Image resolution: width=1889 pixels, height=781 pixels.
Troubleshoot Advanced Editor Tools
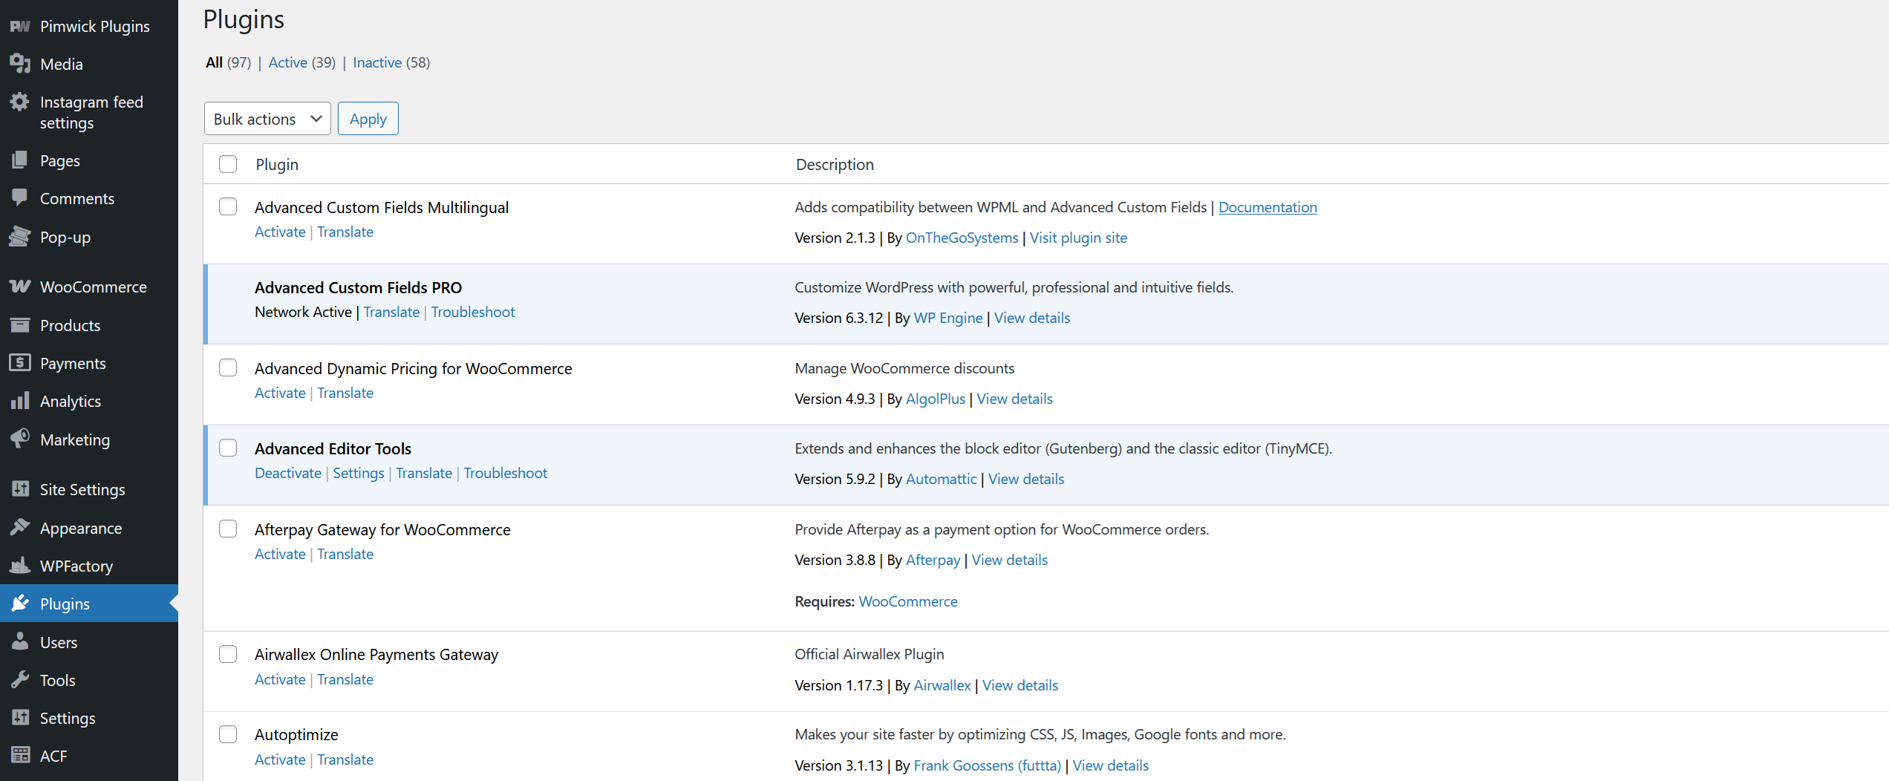[x=506, y=473]
